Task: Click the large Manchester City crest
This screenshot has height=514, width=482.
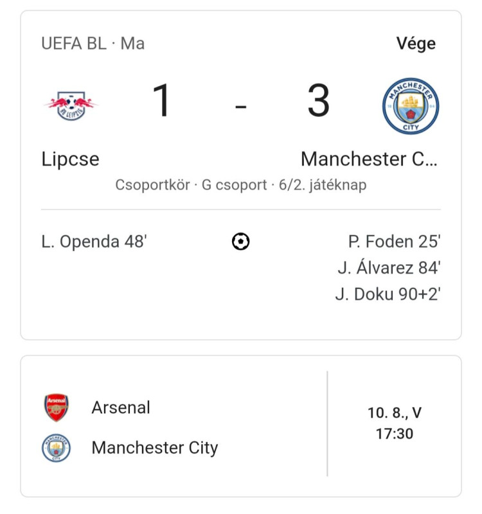Action: [411, 106]
